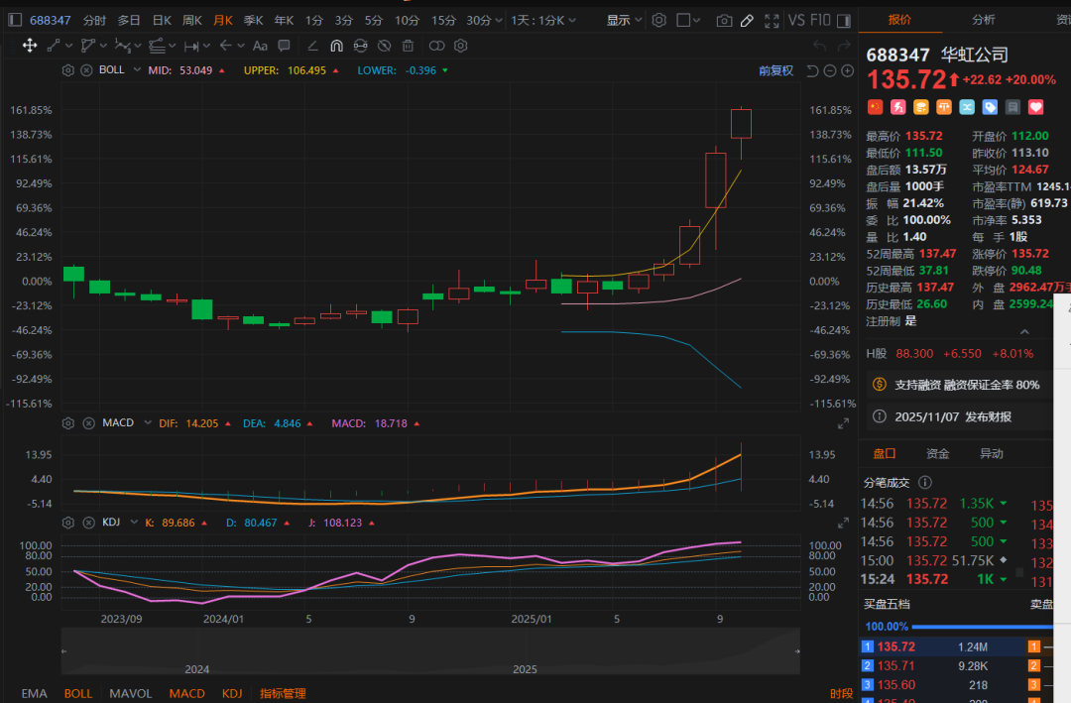Toggle the left sidebar panel icon

coord(14,20)
